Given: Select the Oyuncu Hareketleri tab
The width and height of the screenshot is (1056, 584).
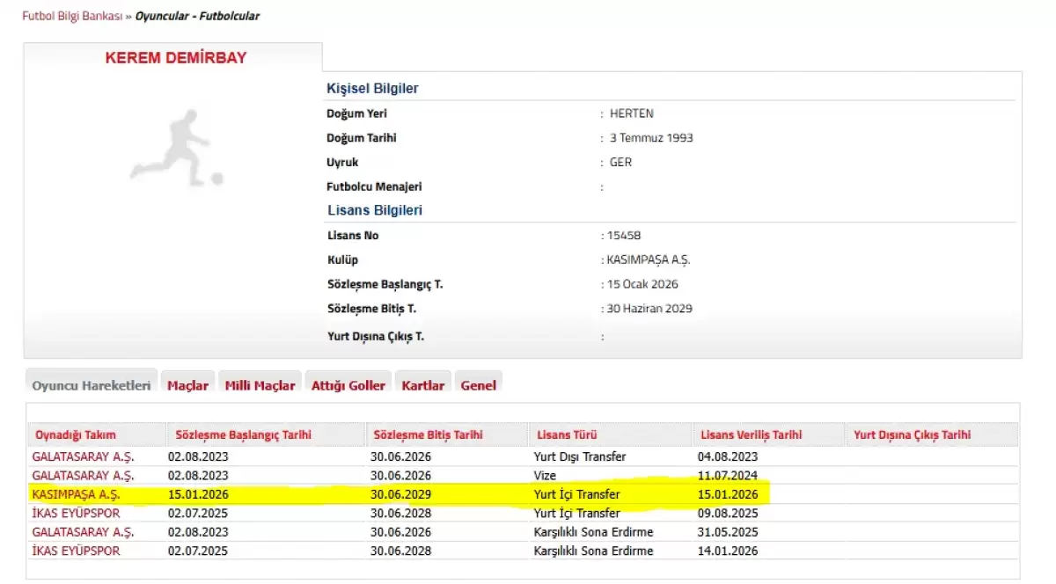Looking at the screenshot, I should click(x=92, y=385).
